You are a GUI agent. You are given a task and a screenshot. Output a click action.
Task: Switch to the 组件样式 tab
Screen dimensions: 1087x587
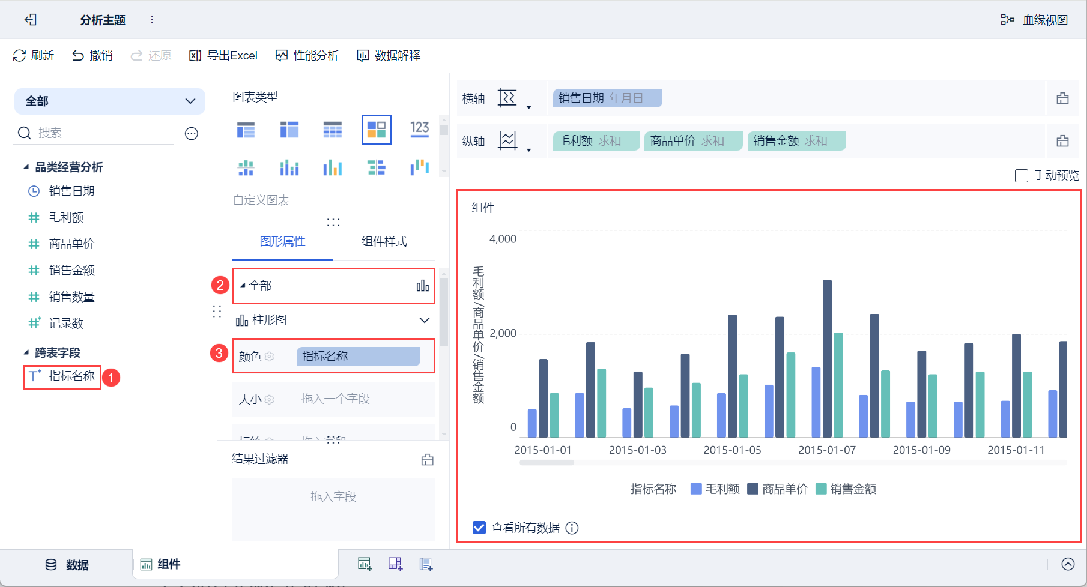(384, 241)
